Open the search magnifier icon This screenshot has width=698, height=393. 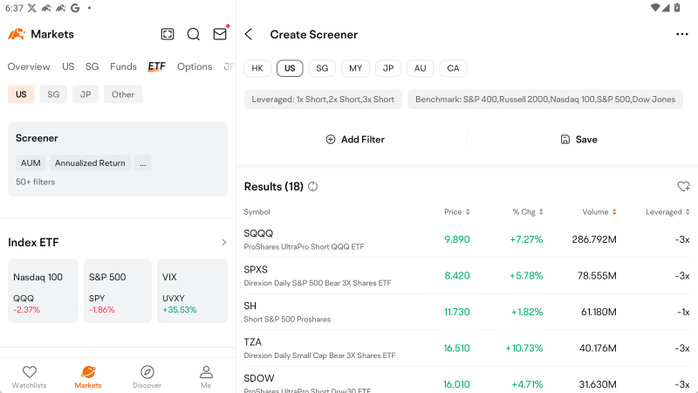click(x=193, y=34)
